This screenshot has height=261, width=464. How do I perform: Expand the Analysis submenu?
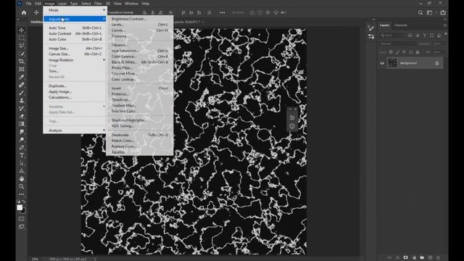(75, 130)
